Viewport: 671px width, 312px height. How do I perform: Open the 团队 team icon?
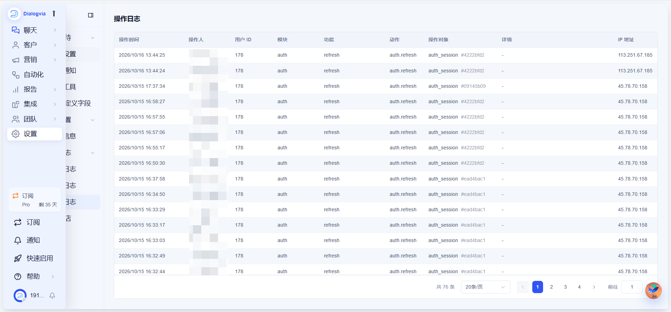click(x=16, y=119)
